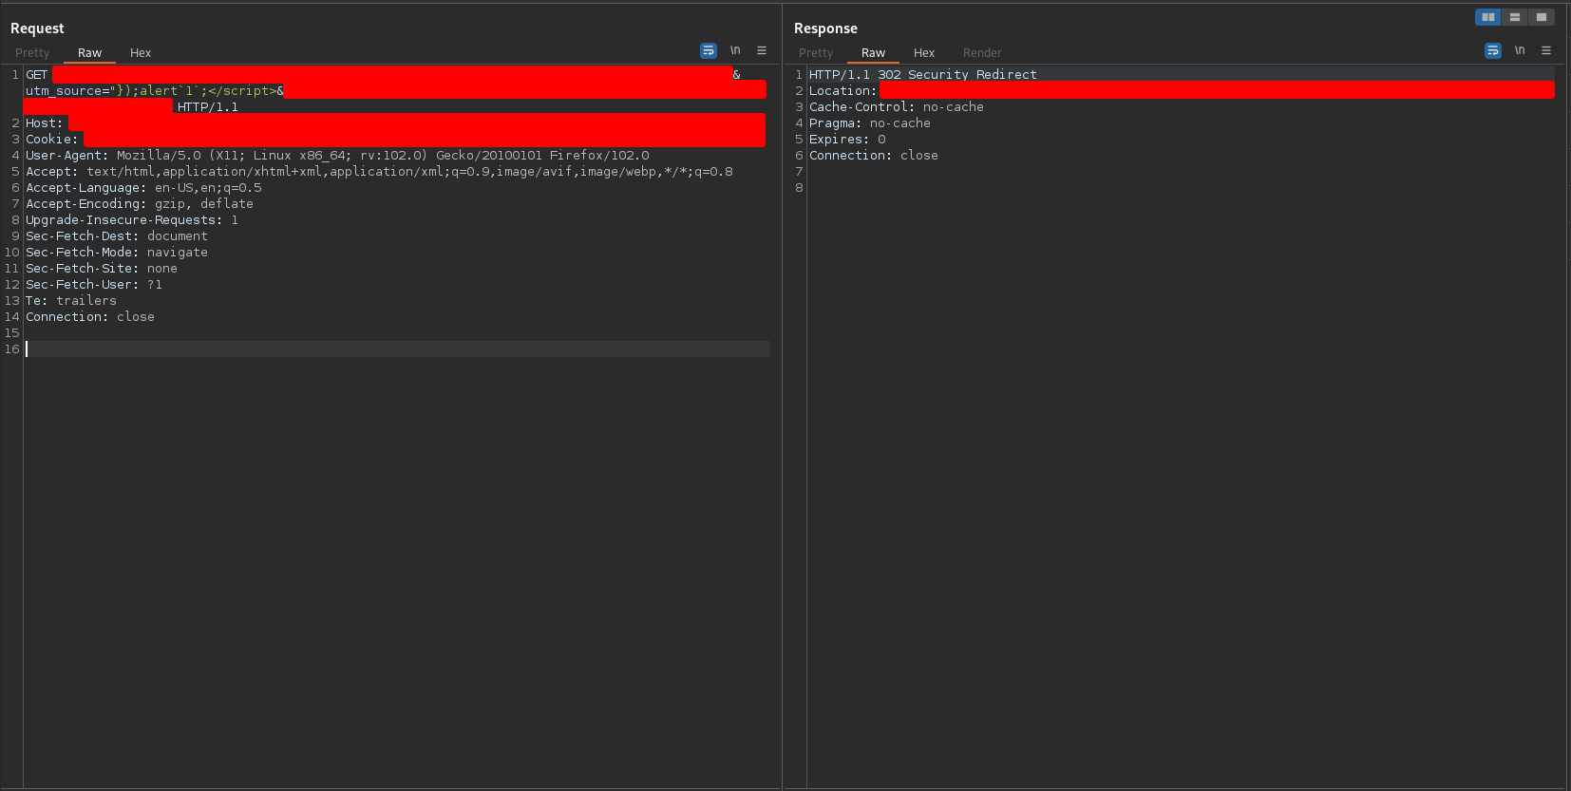This screenshot has height=791, width=1571.
Task: Switch Response view to the Raw tab
Action: coord(874,53)
